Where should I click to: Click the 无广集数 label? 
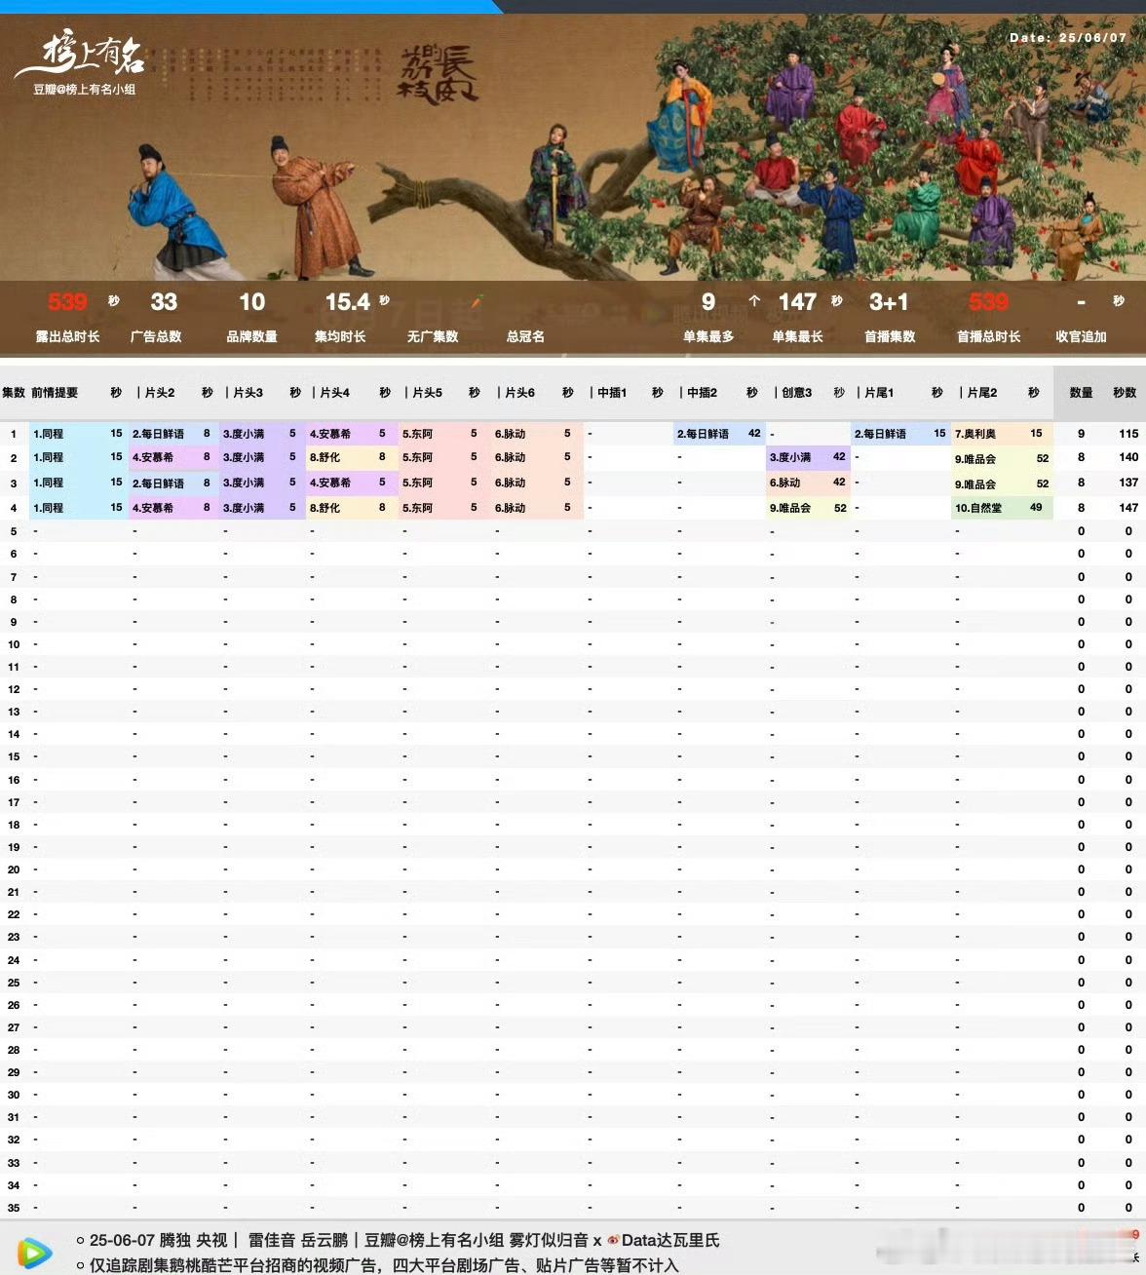[433, 336]
